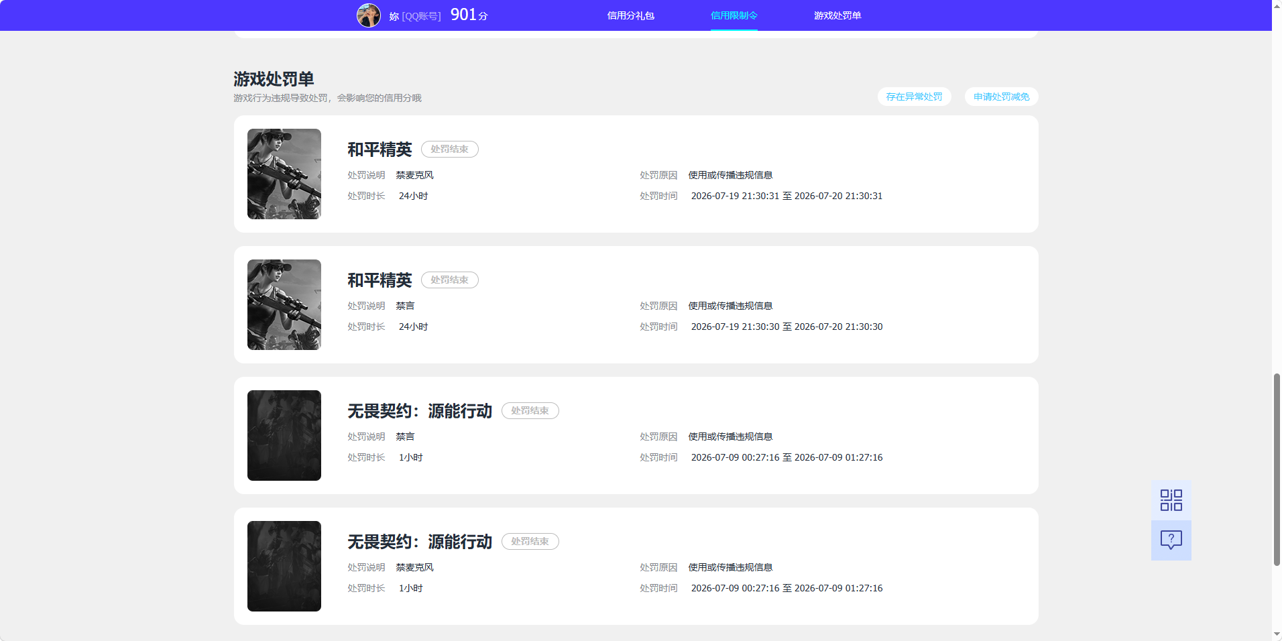Click 处罚结束 badge on first 和平精英 card

click(x=449, y=150)
